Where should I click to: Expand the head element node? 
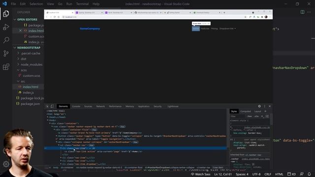[x=48, y=117]
